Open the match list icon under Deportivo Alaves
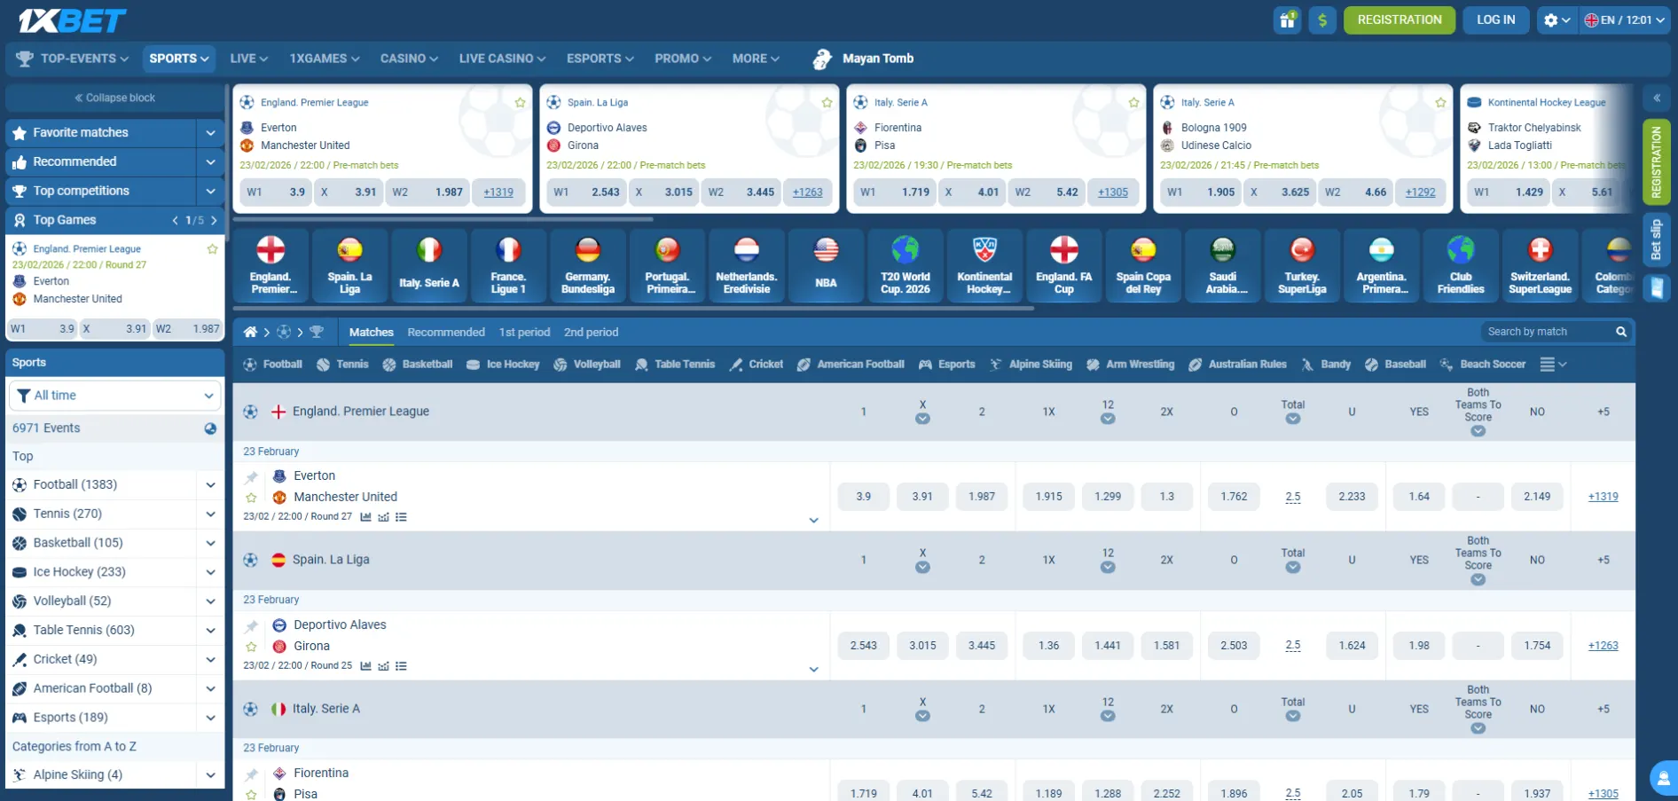Screen dimensions: 1678x801 (401, 666)
